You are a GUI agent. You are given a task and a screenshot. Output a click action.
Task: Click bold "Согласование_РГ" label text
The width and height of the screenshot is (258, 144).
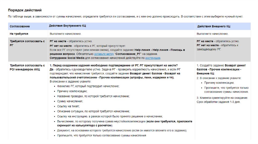[128, 54]
